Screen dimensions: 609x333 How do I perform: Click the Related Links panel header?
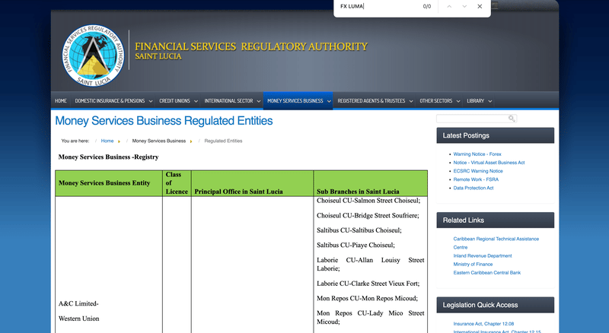496,220
